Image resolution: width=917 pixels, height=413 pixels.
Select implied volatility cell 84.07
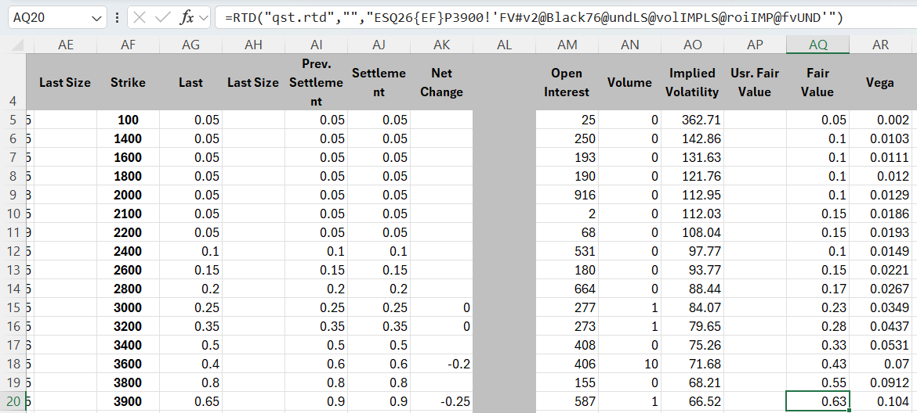692,307
